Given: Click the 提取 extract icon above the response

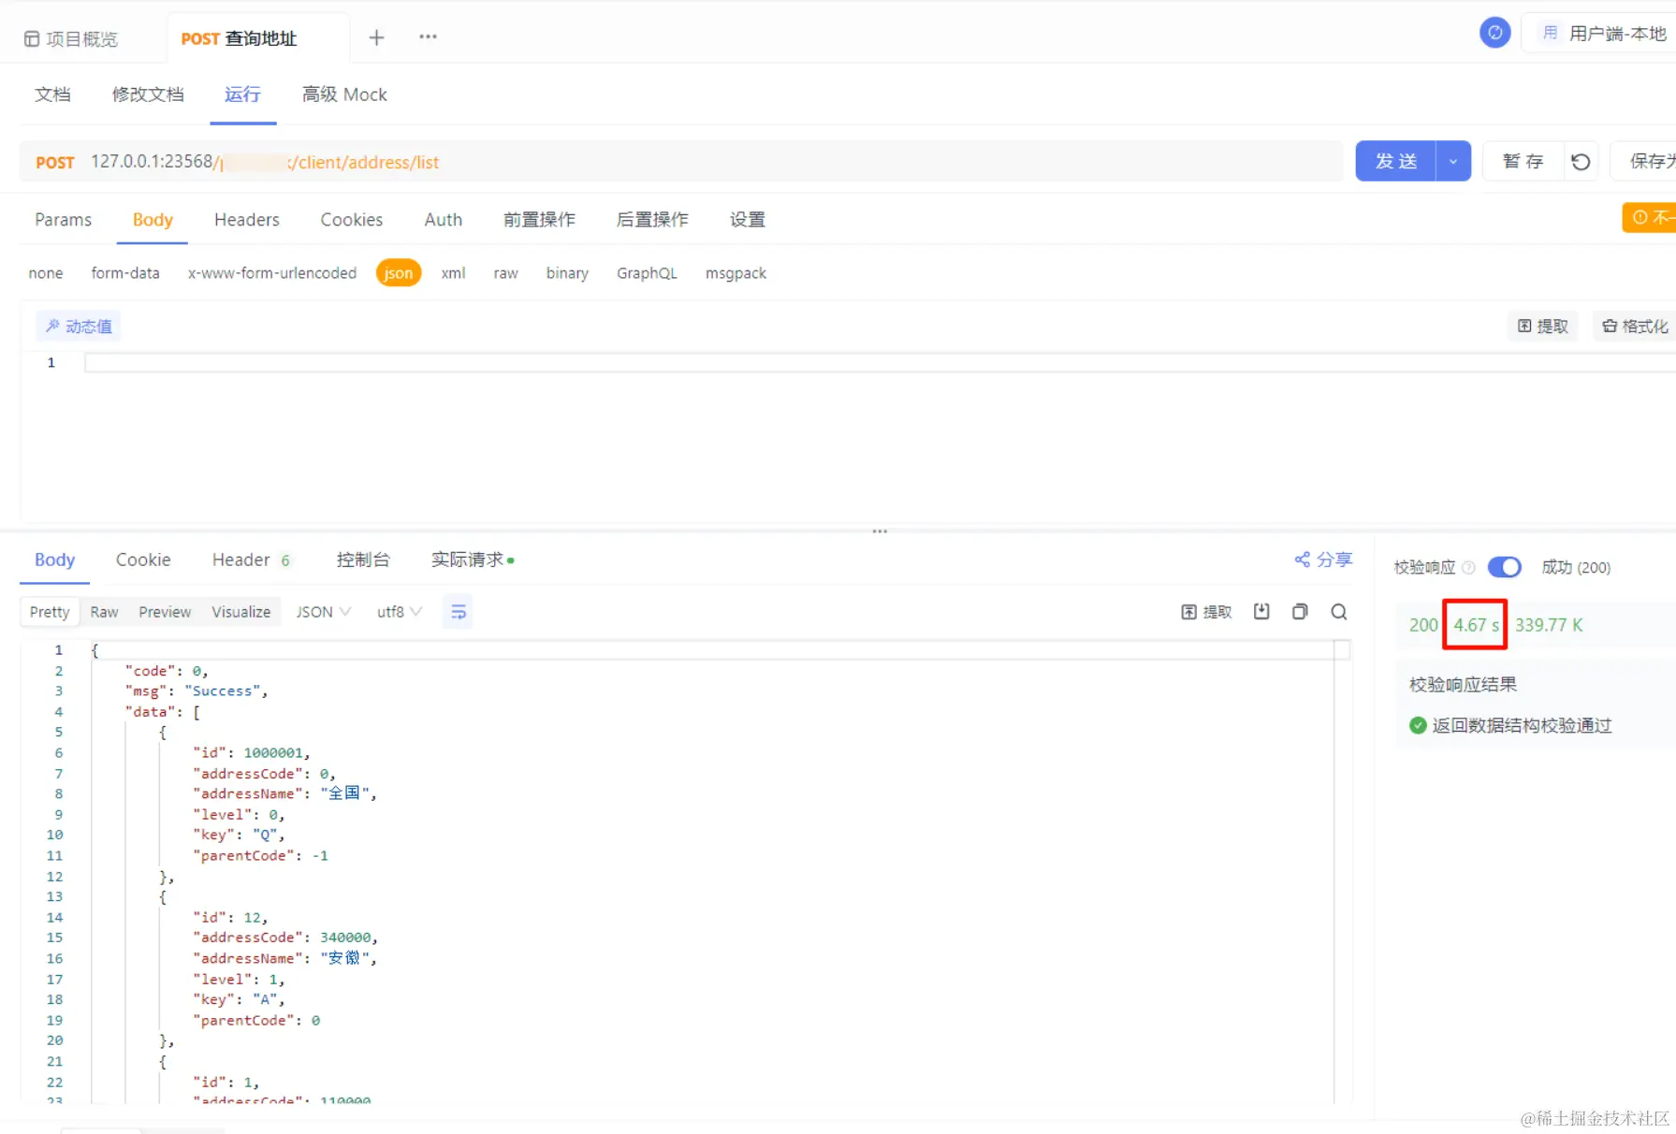Looking at the screenshot, I should [x=1206, y=611].
